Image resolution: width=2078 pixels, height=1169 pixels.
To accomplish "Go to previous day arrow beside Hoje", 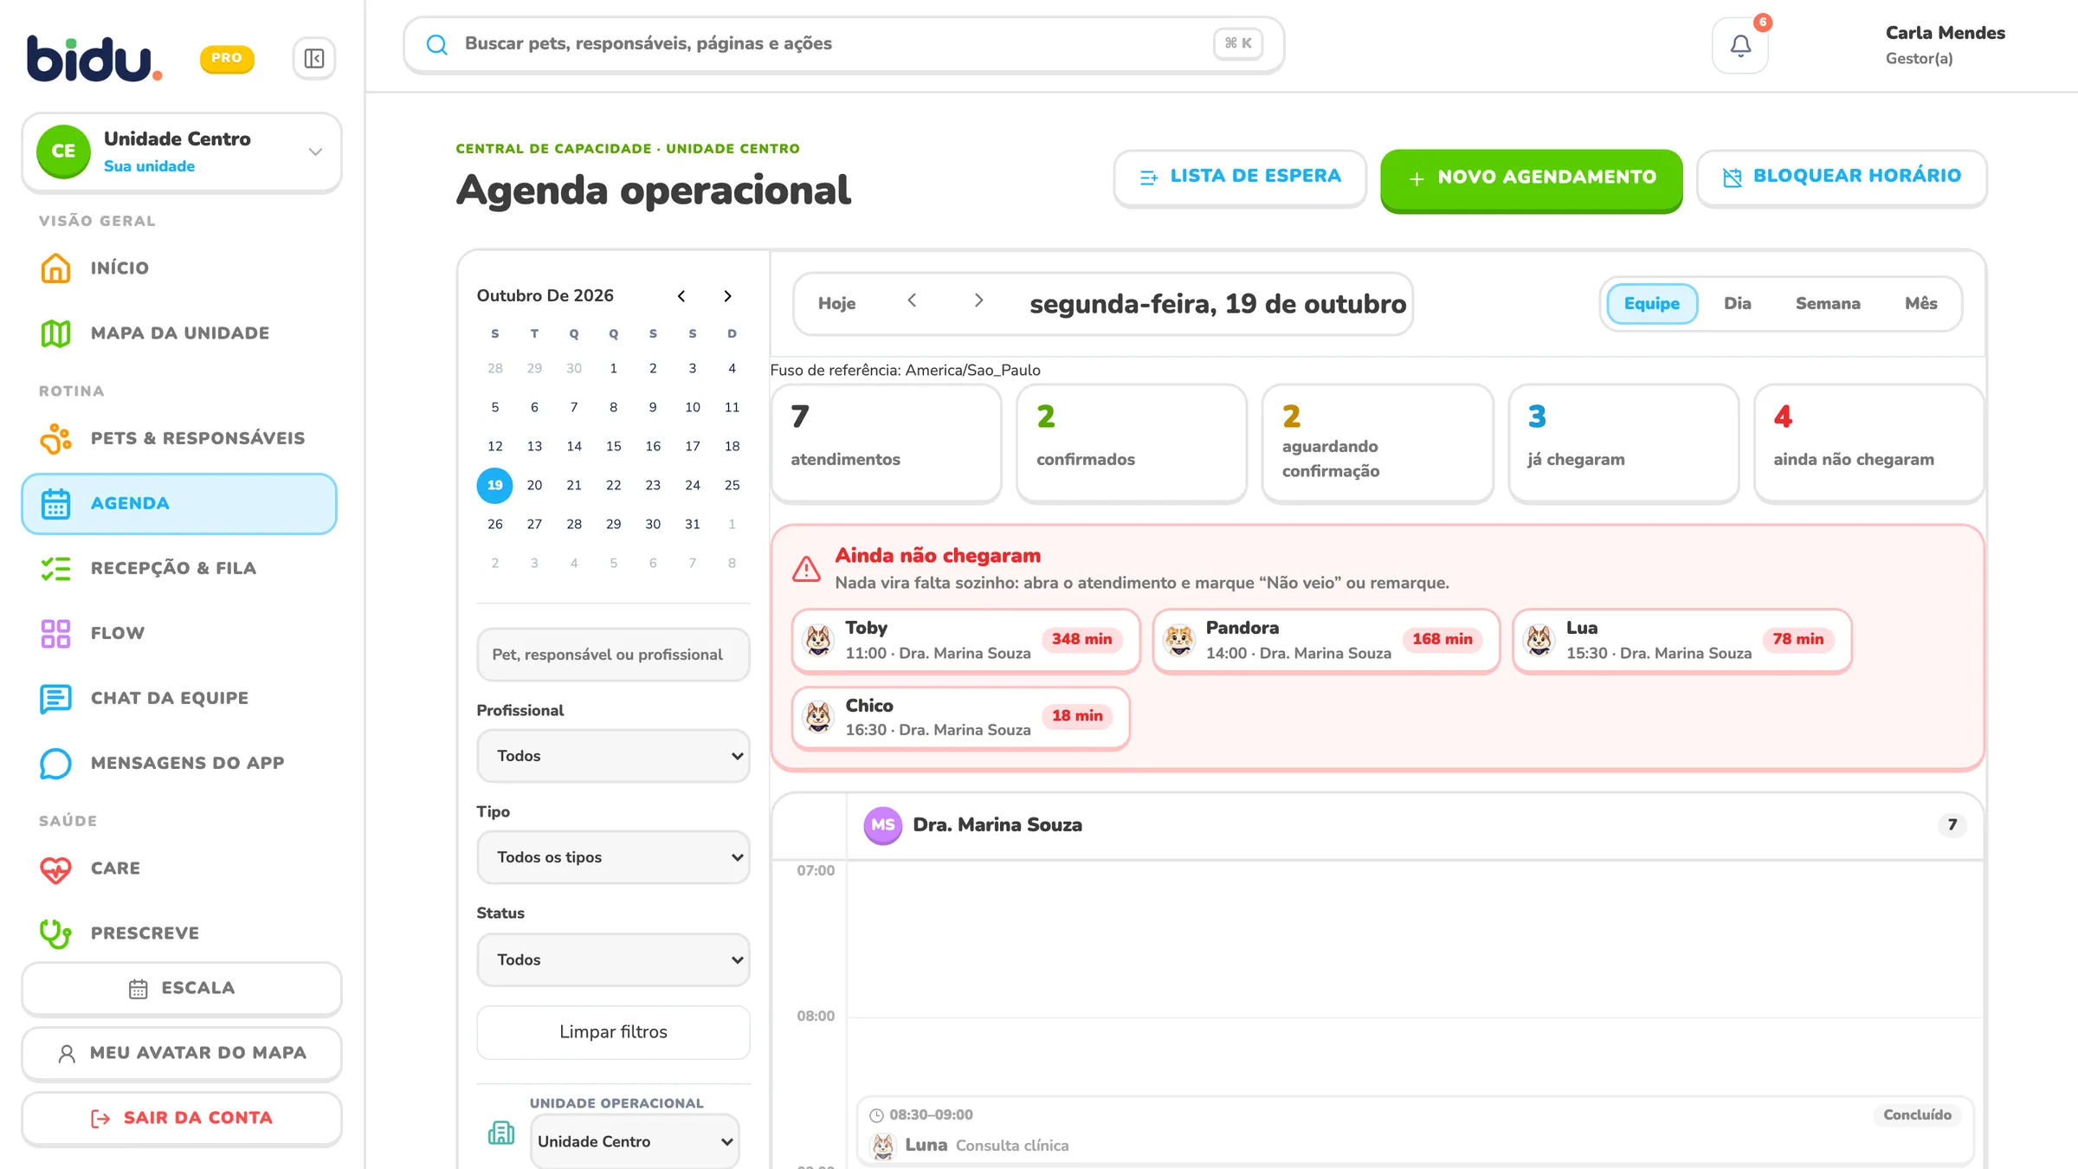I will pos(912,300).
